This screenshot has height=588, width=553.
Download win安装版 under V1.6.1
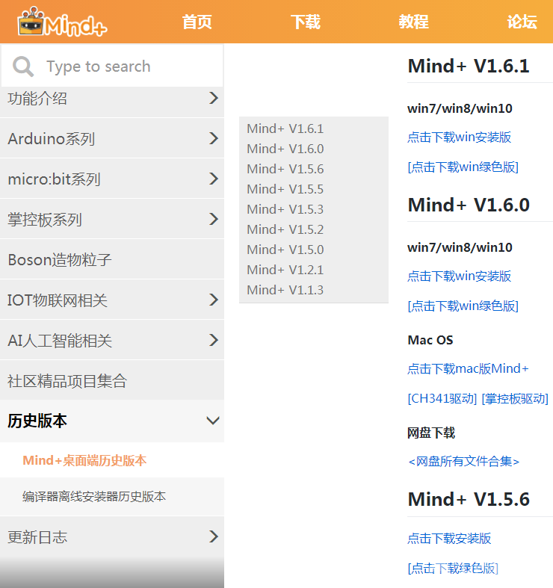(459, 137)
